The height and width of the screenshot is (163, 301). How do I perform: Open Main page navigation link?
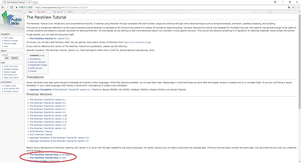point(9,38)
